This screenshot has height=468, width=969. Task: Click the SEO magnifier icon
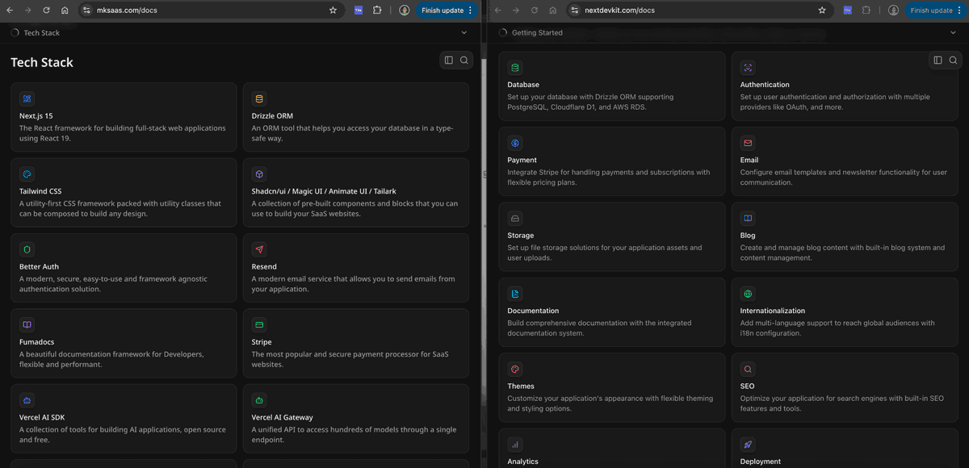click(748, 369)
